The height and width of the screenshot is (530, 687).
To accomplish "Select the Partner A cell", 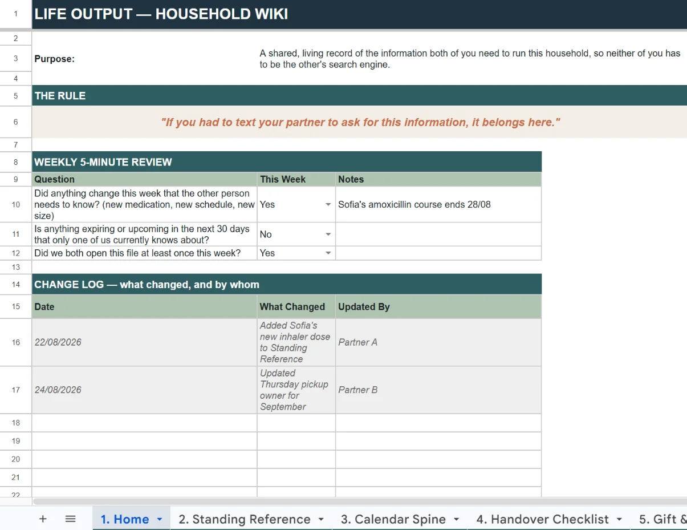I will 438,342.
